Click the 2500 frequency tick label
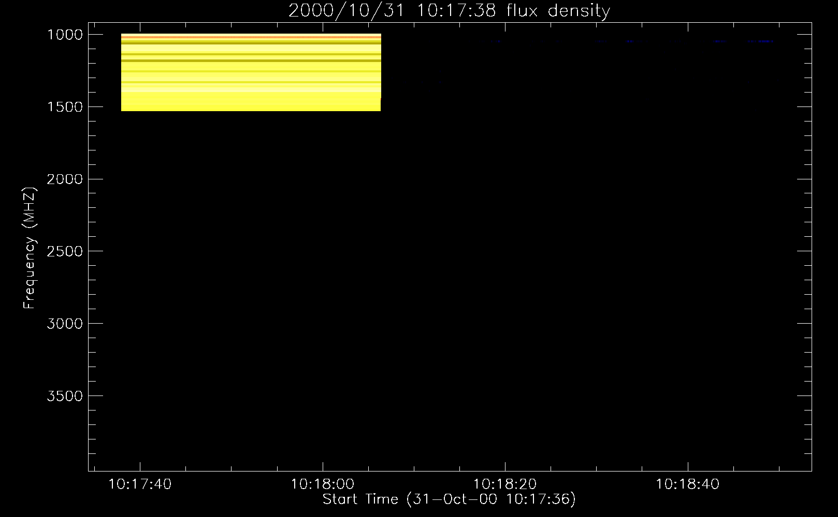The image size is (838, 517). click(x=65, y=252)
